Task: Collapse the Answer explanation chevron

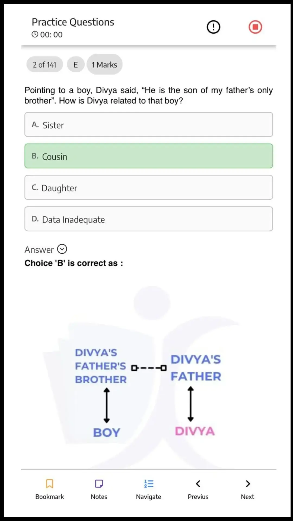Action: click(x=62, y=249)
